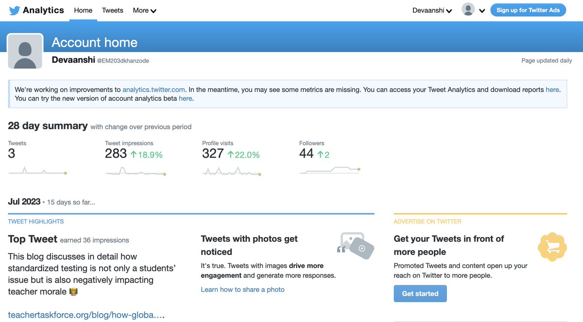The width and height of the screenshot is (583, 322).
Task: Click the Top Tweet heading
Action: tap(33, 239)
